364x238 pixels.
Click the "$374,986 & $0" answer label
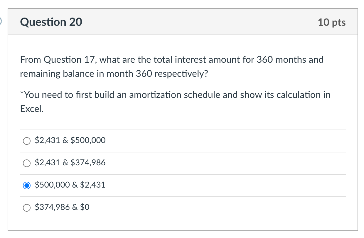(62, 207)
